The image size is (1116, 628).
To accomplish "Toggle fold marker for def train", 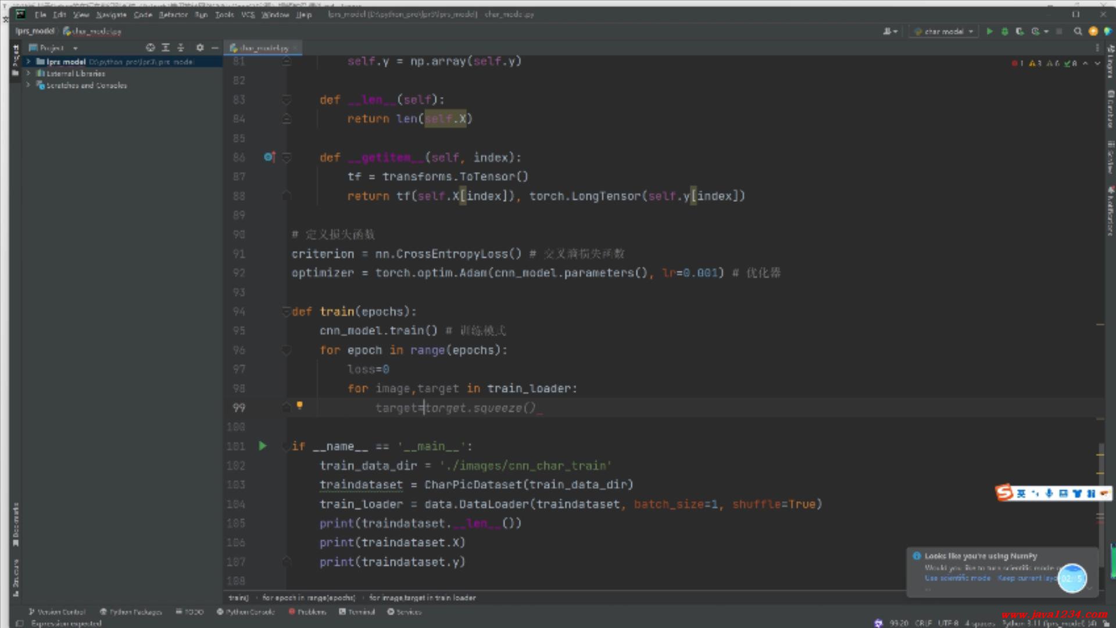I will click(286, 312).
